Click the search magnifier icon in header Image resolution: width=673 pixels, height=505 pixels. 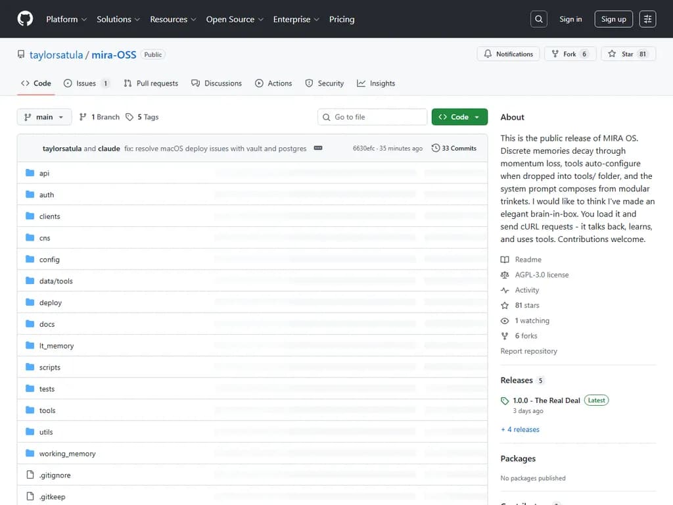pos(539,19)
